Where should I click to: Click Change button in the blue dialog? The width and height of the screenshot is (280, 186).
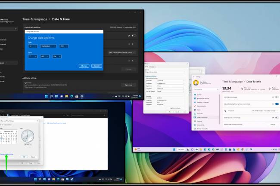pos(84,66)
